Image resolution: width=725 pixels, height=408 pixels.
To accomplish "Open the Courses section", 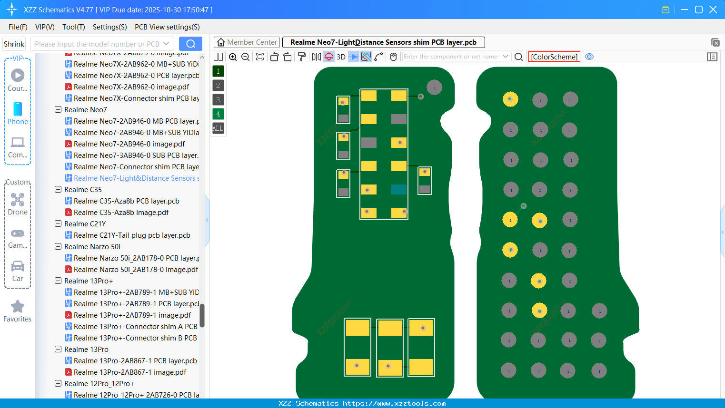I will click(18, 80).
